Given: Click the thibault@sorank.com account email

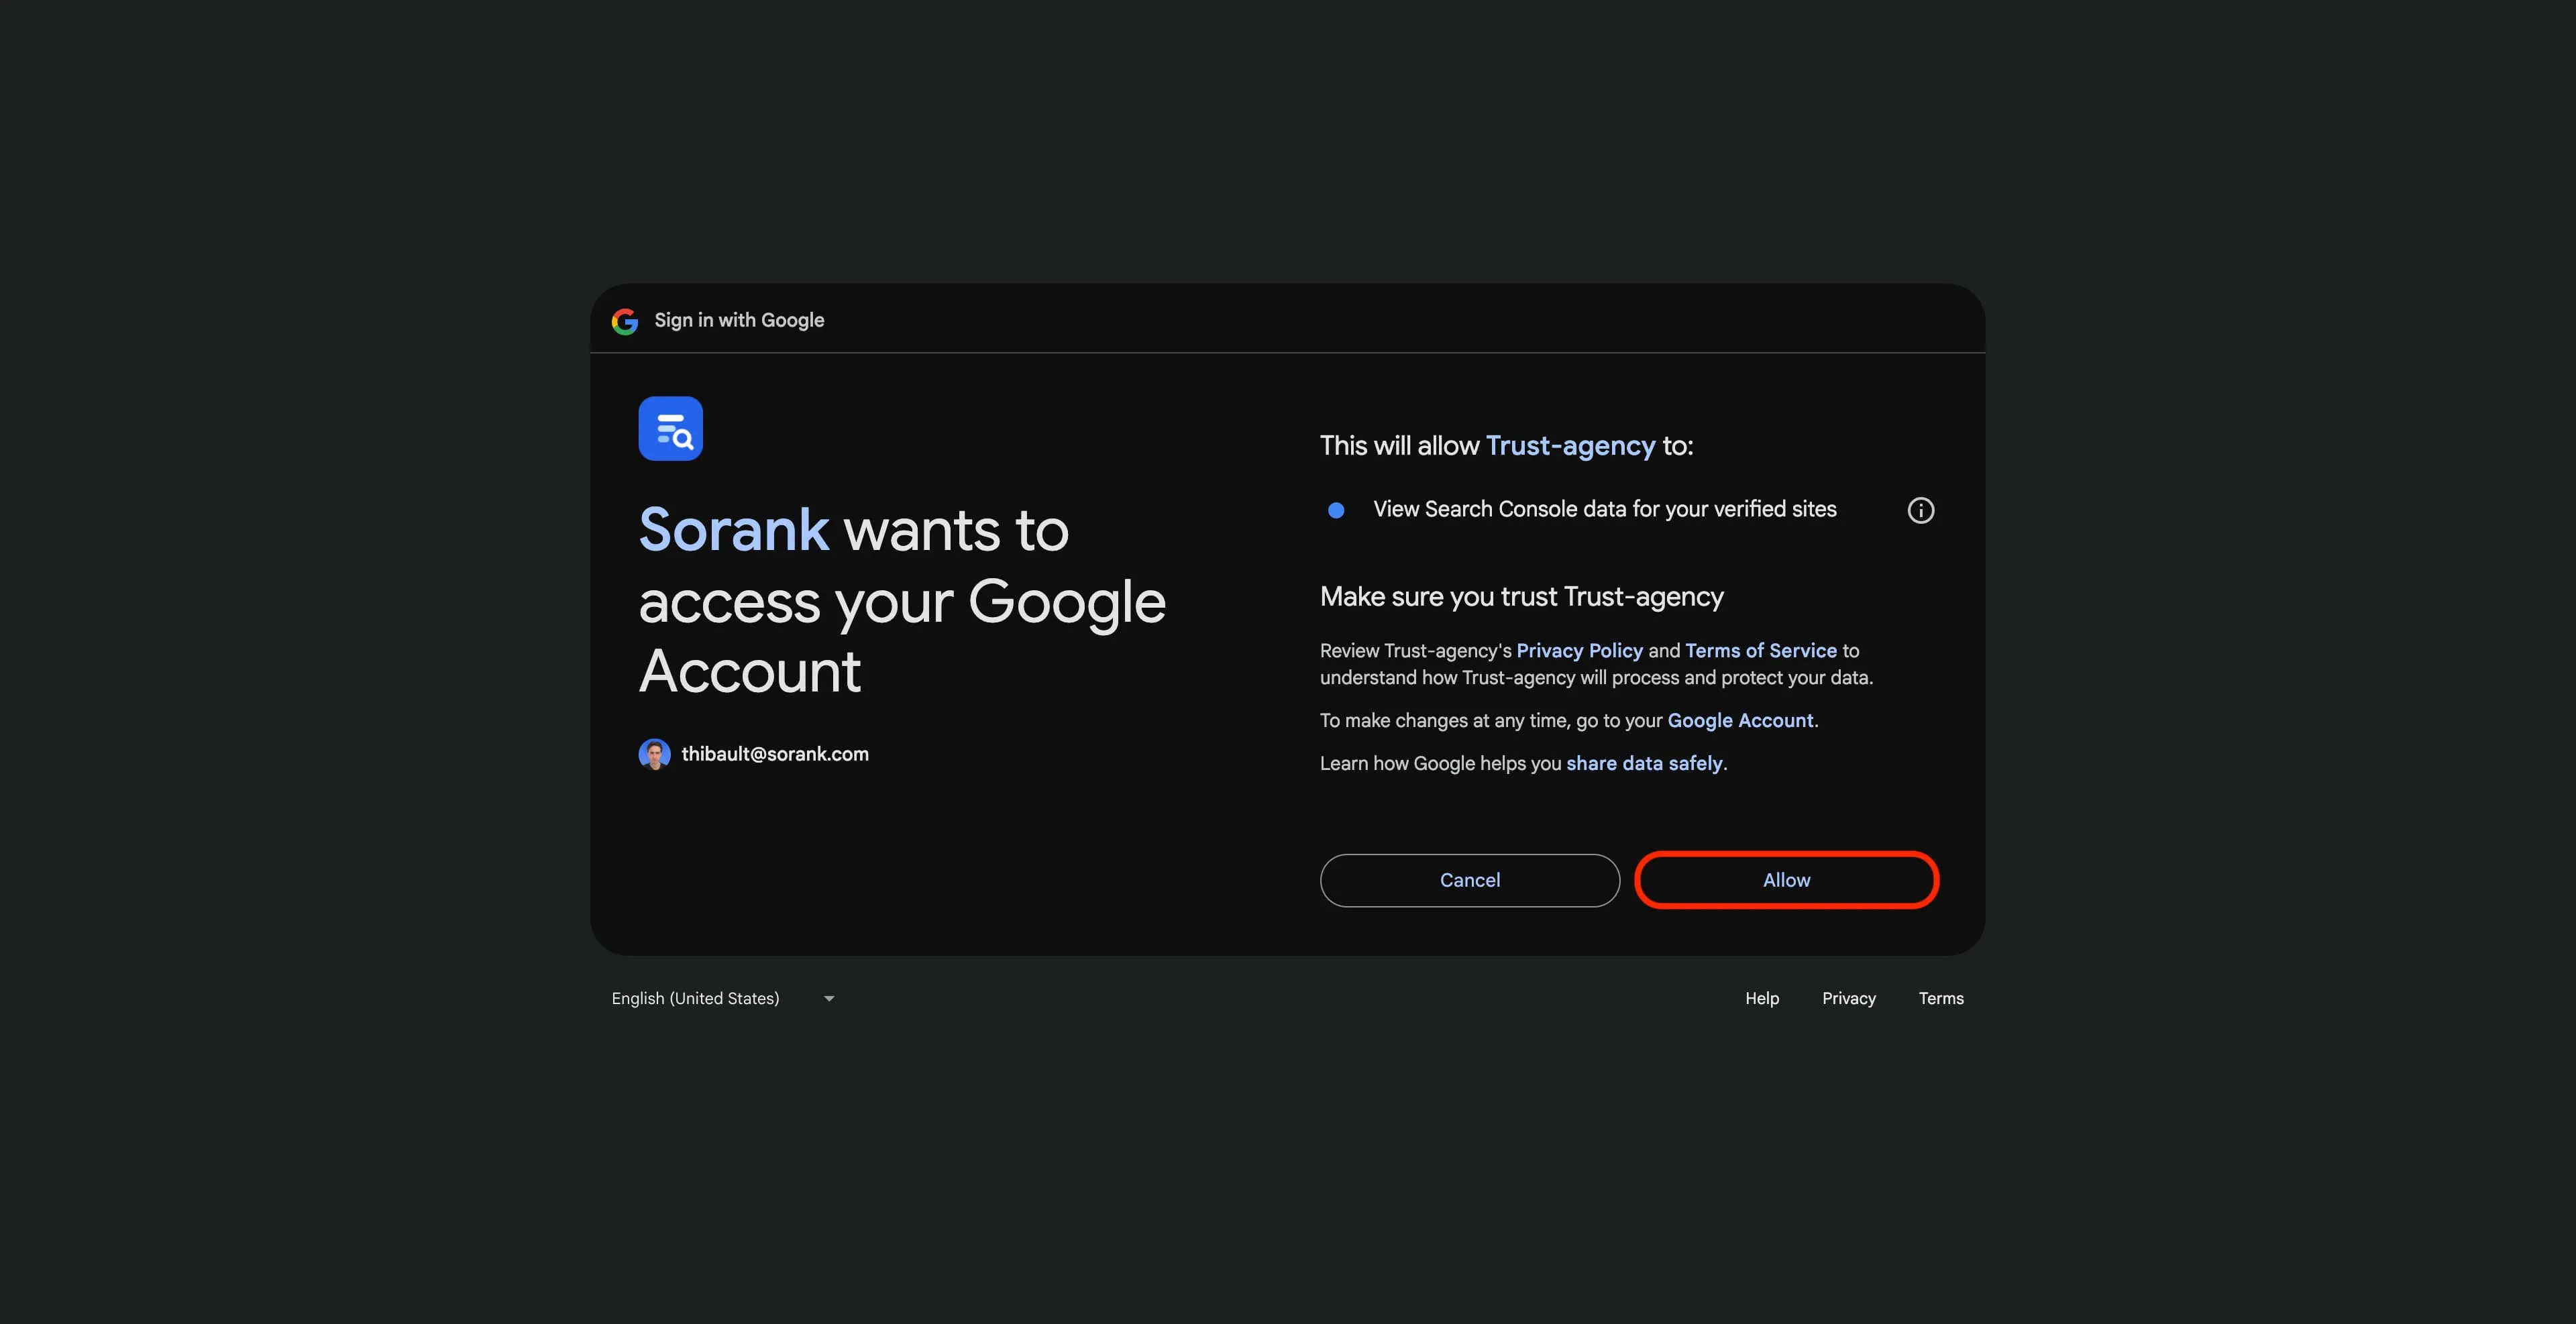Looking at the screenshot, I should [774, 754].
